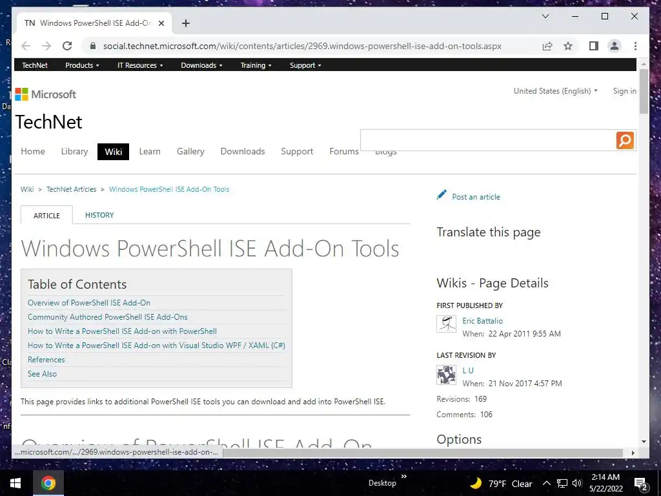Open United States (English) language dropdown
This screenshot has width=661, height=496.
[555, 91]
